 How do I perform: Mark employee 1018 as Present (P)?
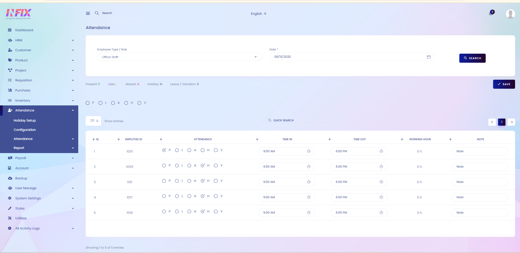[164, 212]
